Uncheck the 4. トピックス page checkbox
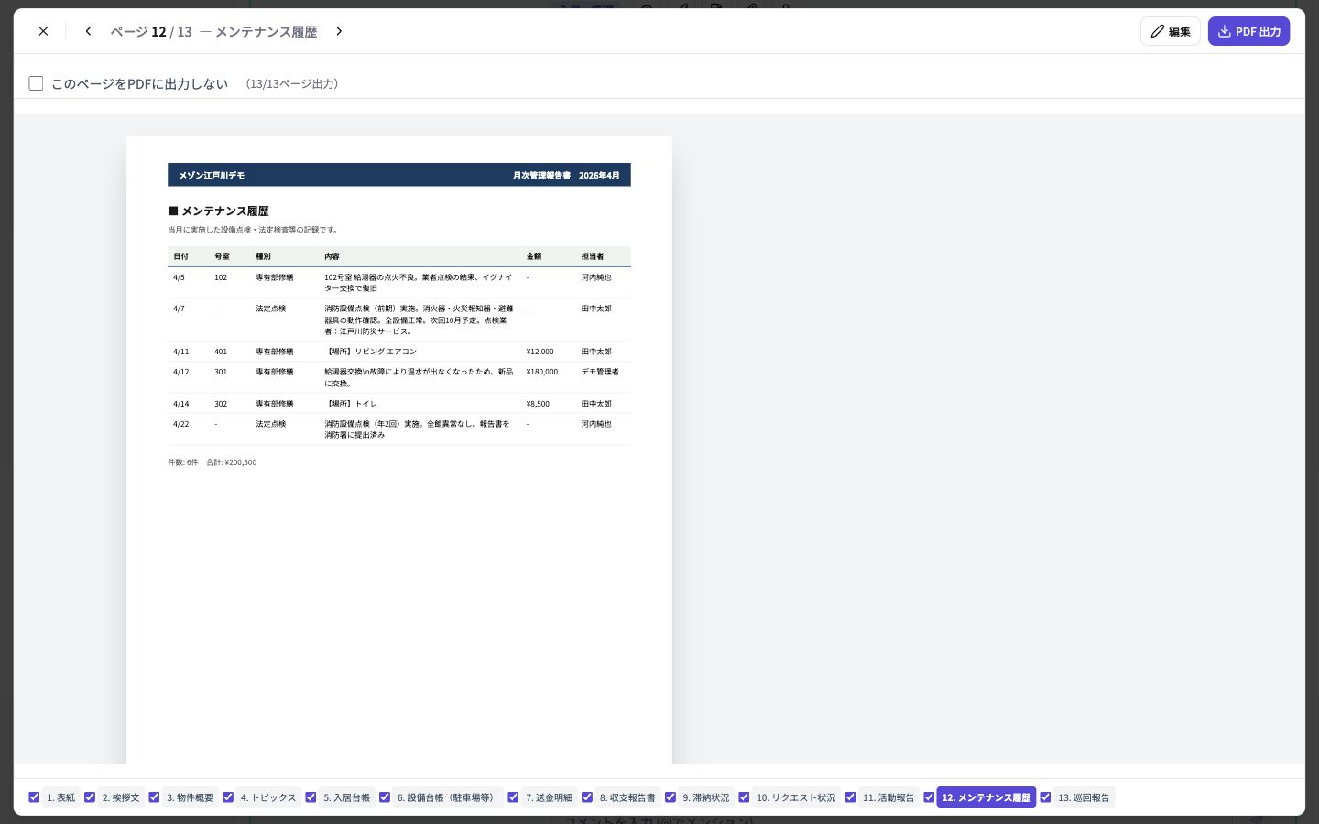This screenshot has height=824, width=1319. [x=228, y=797]
